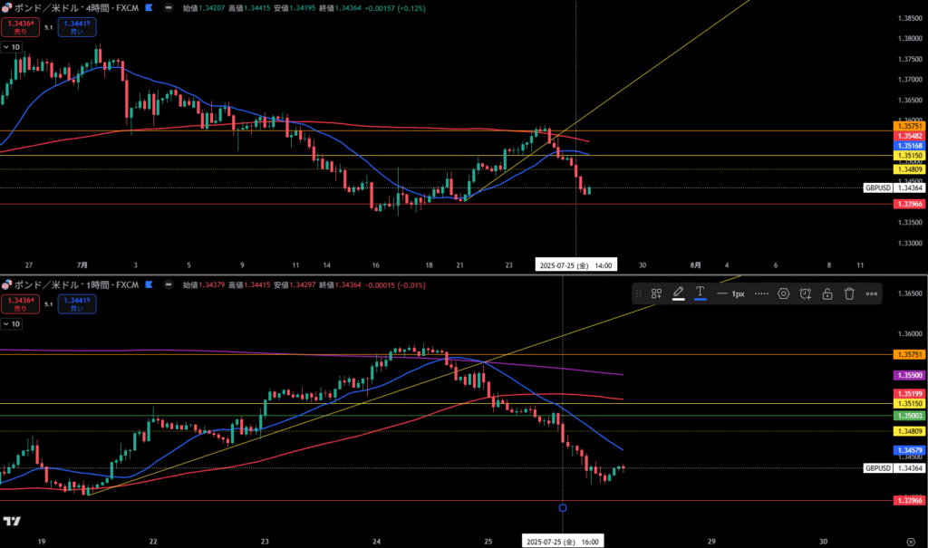928x548 pixels.
Task: Select the blue 1.35168 price label in the 4-hour chart
Action: pos(909,146)
